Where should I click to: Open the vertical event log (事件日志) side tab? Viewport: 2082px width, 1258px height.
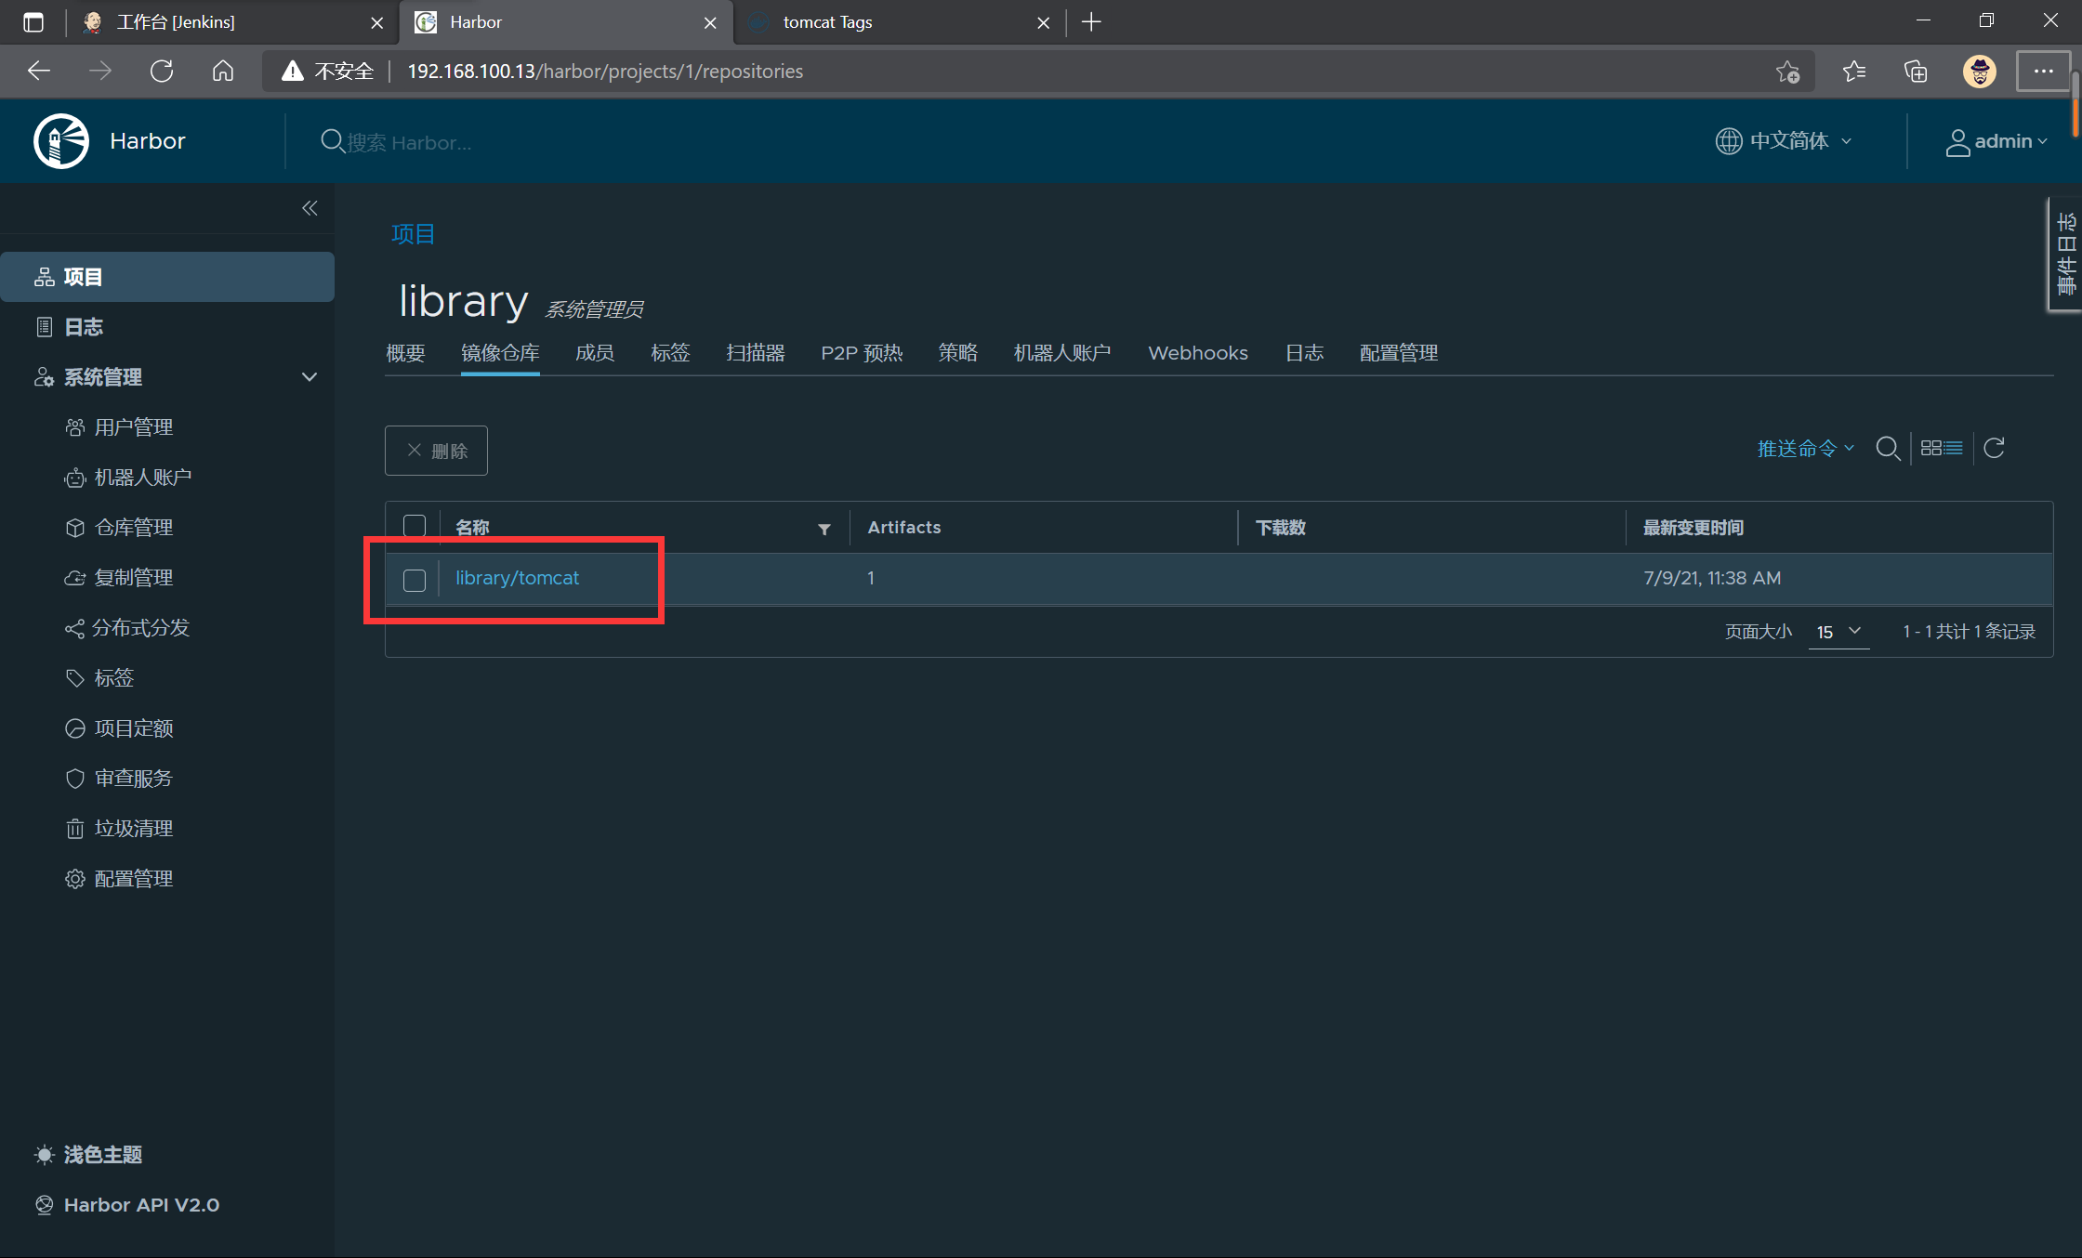tap(2065, 255)
